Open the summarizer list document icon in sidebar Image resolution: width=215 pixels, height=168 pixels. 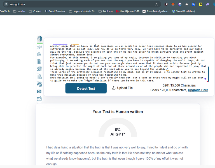point(39,62)
